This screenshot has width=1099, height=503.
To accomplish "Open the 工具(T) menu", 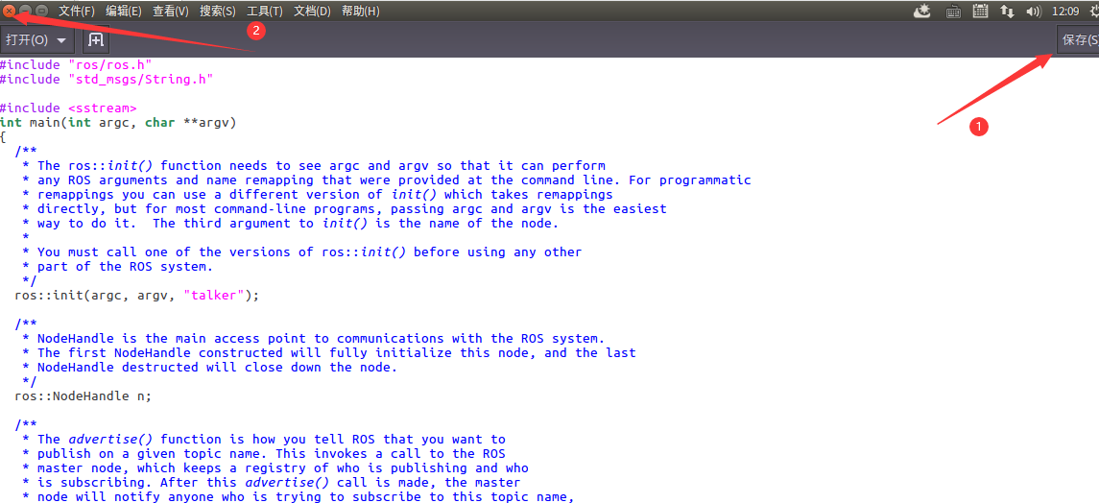I will pos(265,12).
